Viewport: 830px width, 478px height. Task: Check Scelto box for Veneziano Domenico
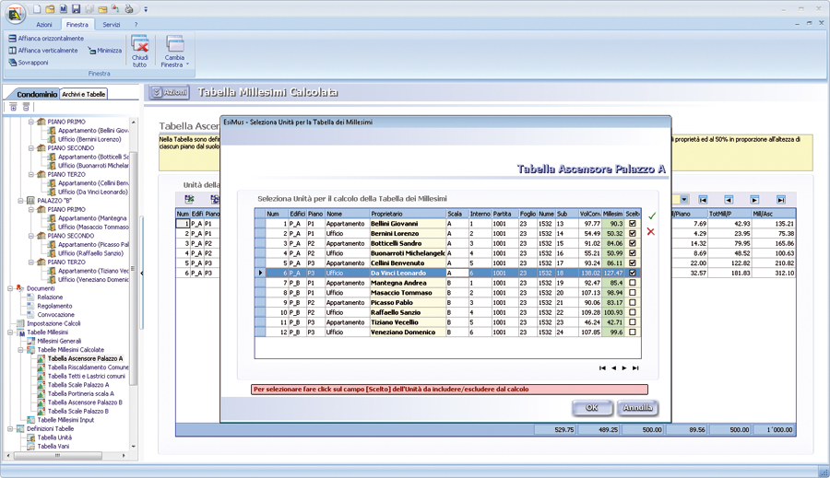click(633, 332)
